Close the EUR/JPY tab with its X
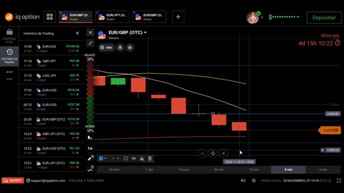344x193 pixels. (97, 13)
